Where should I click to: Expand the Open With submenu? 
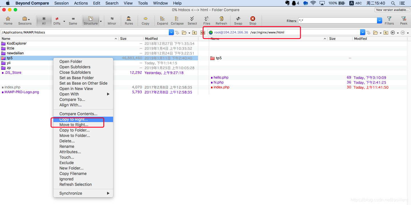tap(83, 94)
